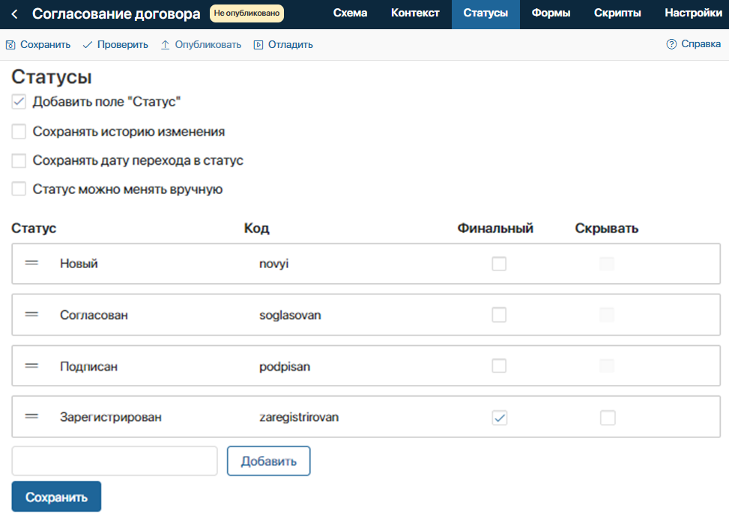Screen dimensions: 729x516
Task: Click the Добавить button
Action: coord(269,461)
